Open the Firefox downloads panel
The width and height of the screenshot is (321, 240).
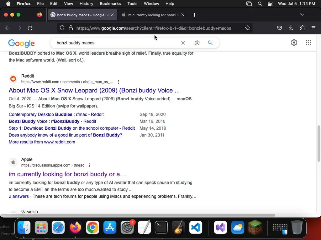(291, 28)
